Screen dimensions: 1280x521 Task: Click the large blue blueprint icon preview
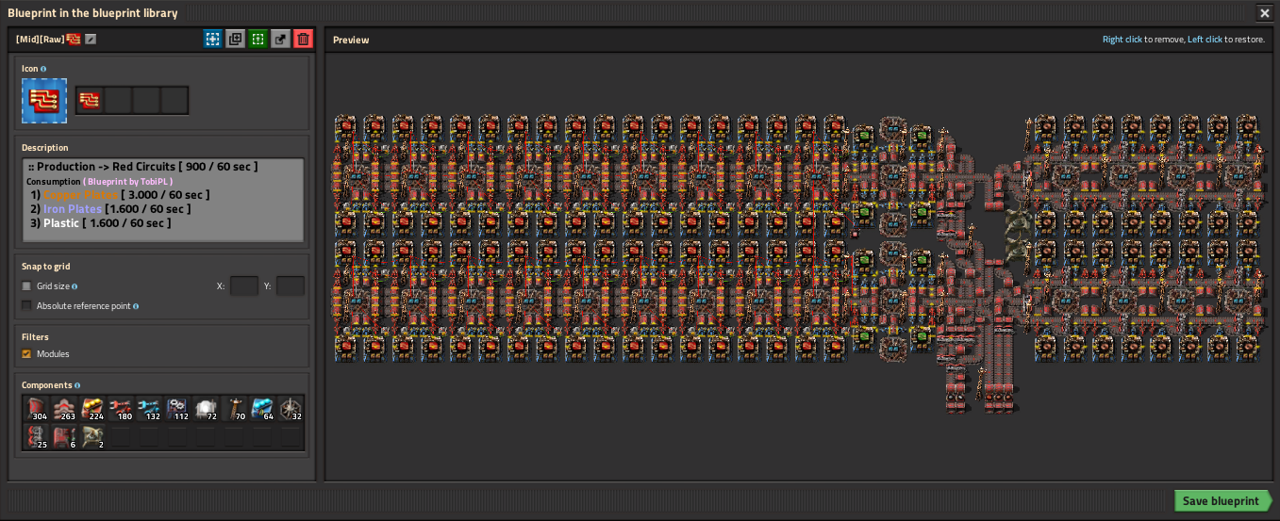(x=44, y=101)
